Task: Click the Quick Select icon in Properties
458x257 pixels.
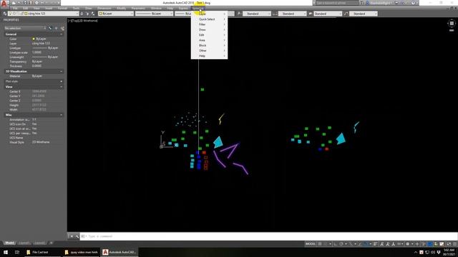Action: coord(62,29)
